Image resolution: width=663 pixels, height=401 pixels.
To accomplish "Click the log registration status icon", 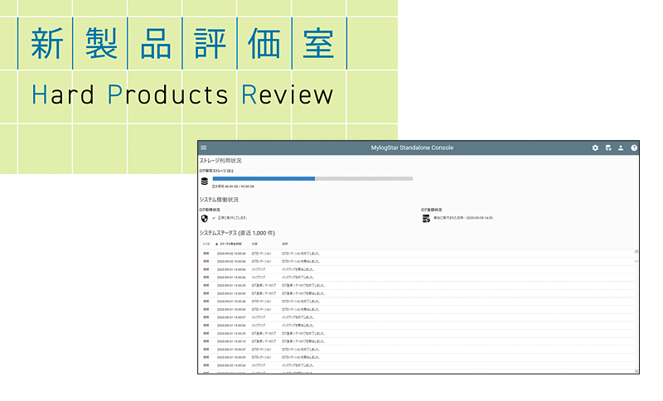I will click(426, 219).
